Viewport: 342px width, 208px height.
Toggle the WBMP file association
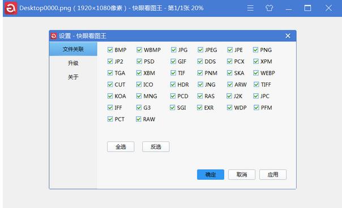click(x=139, y=50)
